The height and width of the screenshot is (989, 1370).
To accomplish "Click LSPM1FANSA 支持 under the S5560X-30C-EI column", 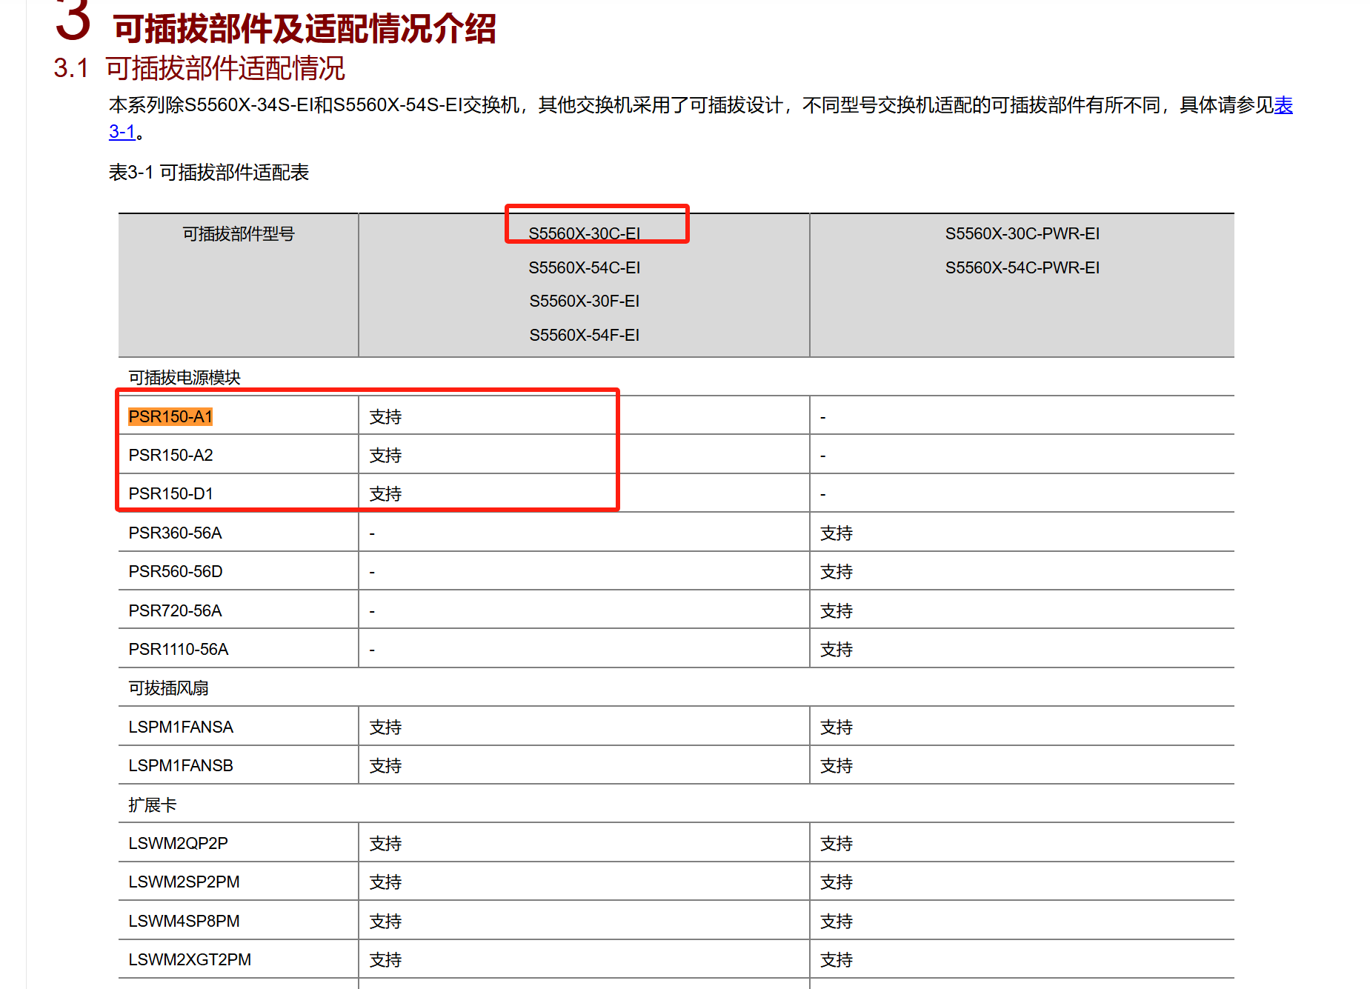I will click(x=385, y=727).
